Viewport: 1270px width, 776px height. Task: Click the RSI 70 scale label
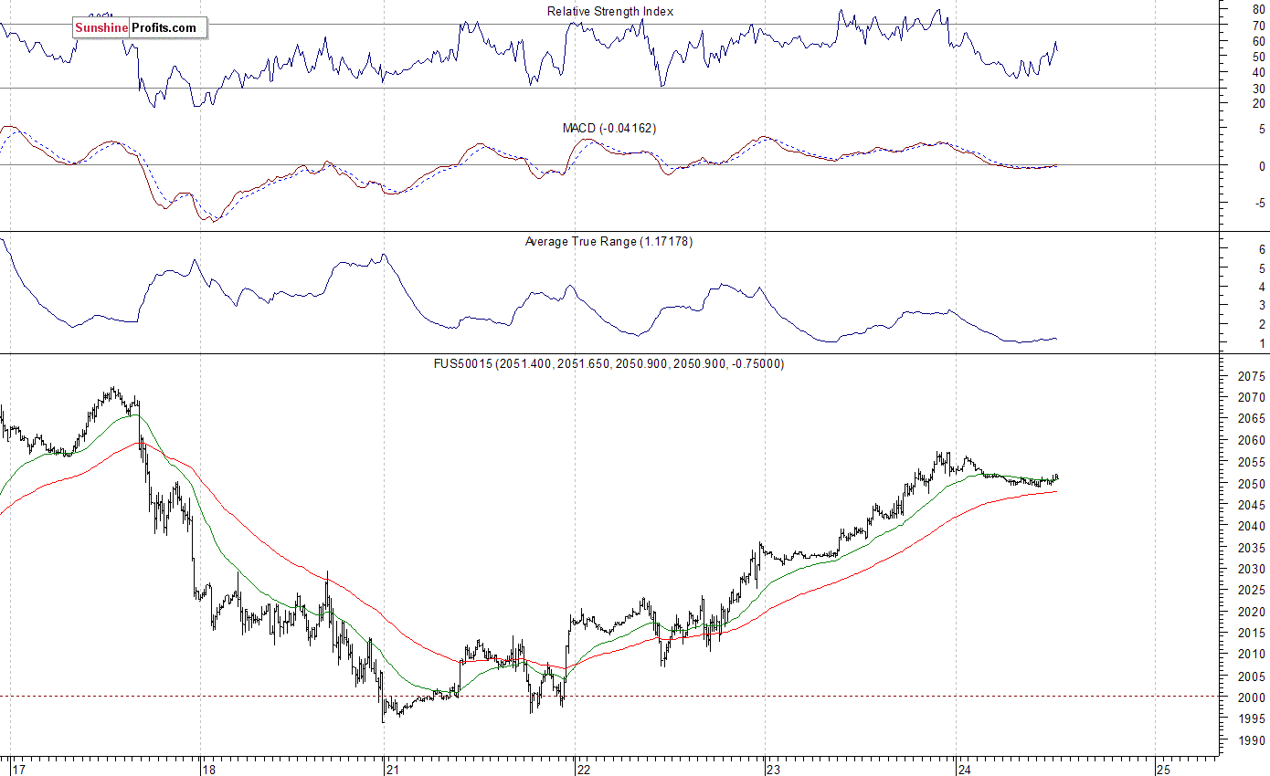click(1259, 26)
